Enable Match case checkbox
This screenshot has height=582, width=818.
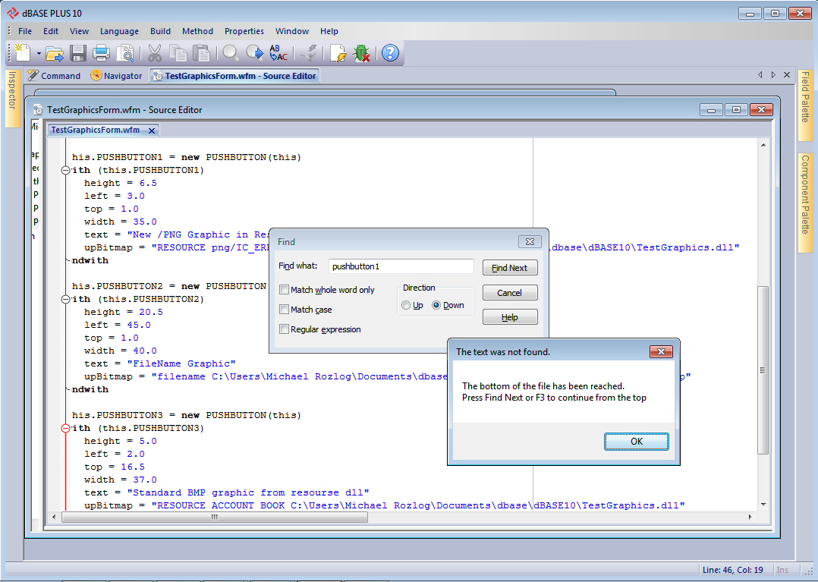(x=285, y=310)
